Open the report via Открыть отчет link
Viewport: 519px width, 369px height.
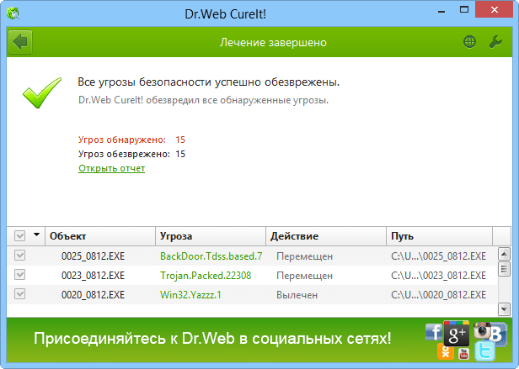click(x=111, y=168)
